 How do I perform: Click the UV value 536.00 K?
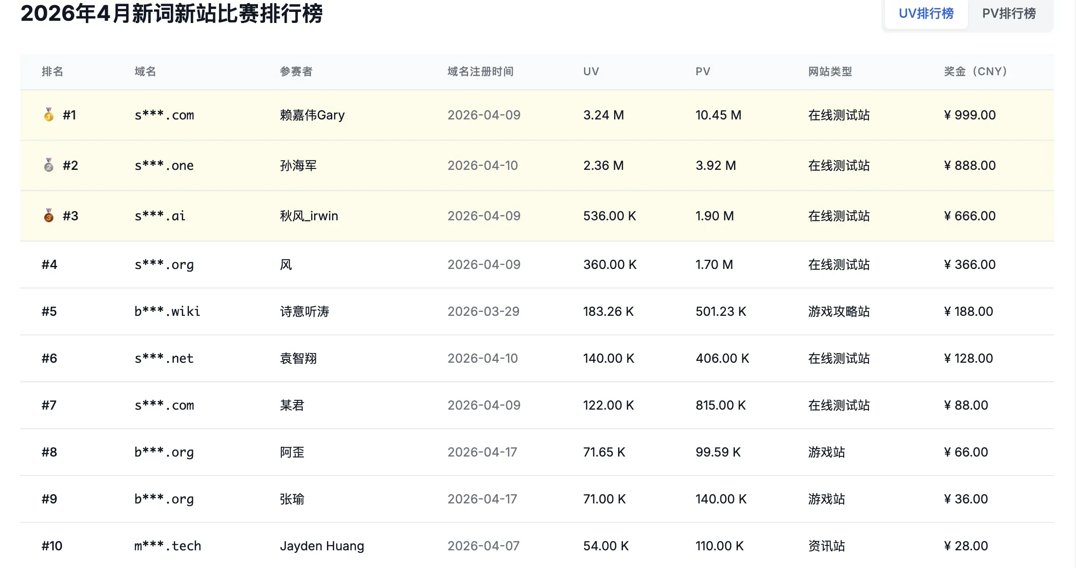click(x=610, y=216)
